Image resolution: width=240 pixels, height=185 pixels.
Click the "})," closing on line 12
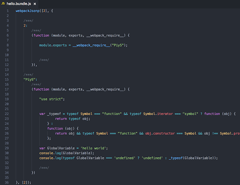click(x=34, y=65)
